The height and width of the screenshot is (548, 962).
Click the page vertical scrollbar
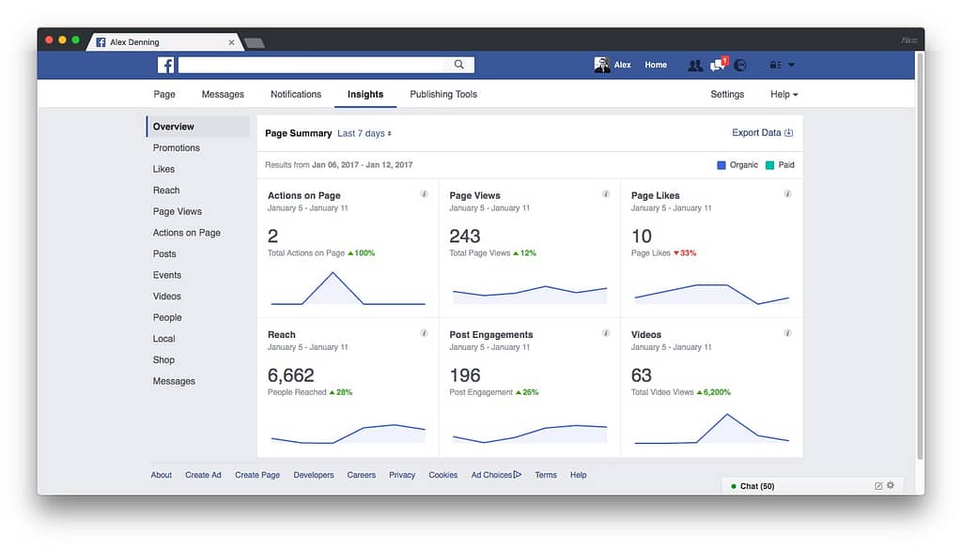pyautogui.click(x=920, y=256)
